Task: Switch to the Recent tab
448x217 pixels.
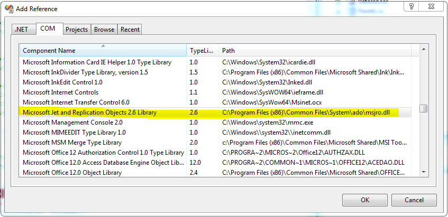Action: [130, 30]
